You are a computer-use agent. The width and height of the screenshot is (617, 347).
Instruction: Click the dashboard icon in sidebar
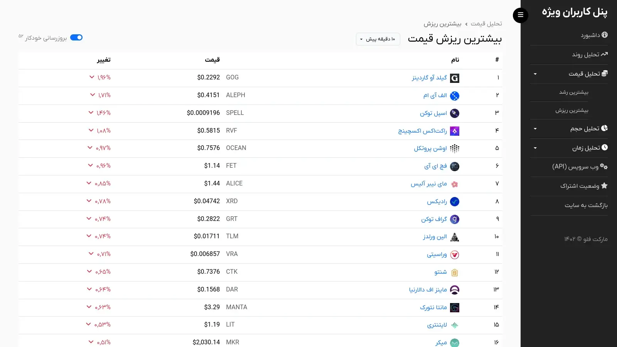pyautogui.click(x=605, y=35)
